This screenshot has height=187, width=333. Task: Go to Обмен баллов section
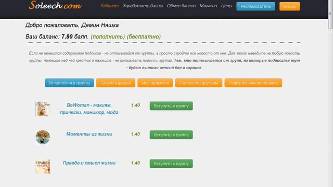(x=181, y=6)
